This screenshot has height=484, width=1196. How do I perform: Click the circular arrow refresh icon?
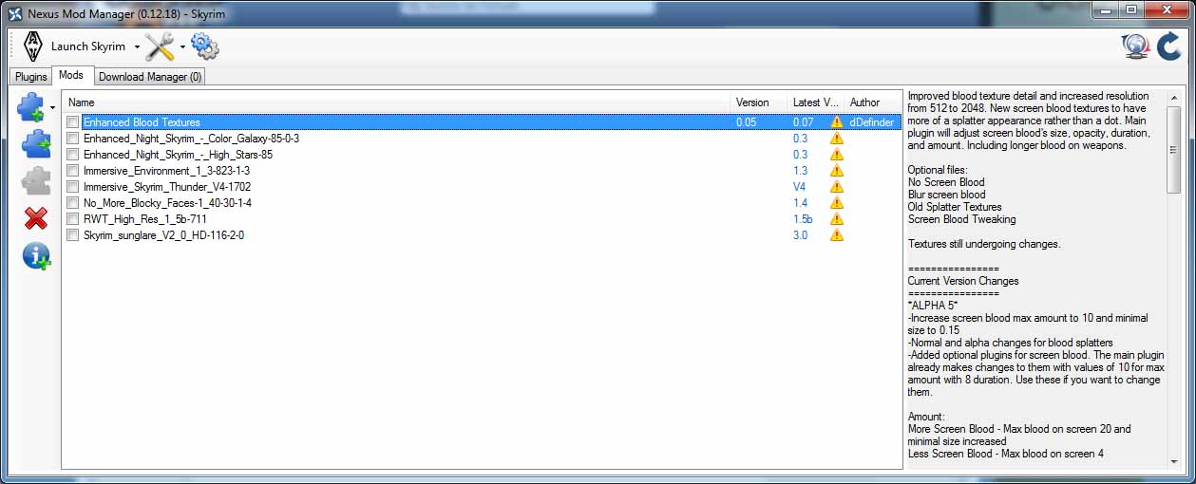(x=1168, y=47)
